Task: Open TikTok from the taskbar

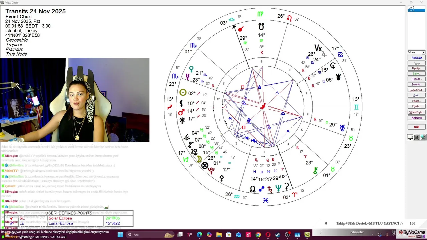Action: [248, 235]
